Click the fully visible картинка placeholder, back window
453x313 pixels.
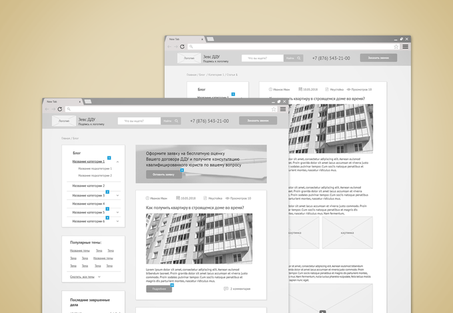[x=348, y=232]
